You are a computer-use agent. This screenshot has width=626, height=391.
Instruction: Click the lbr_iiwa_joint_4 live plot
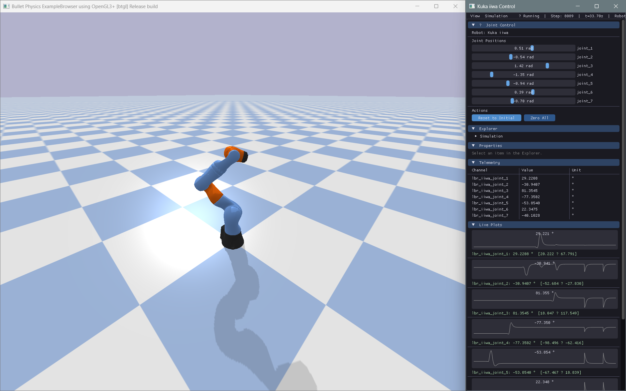(544, 329)
